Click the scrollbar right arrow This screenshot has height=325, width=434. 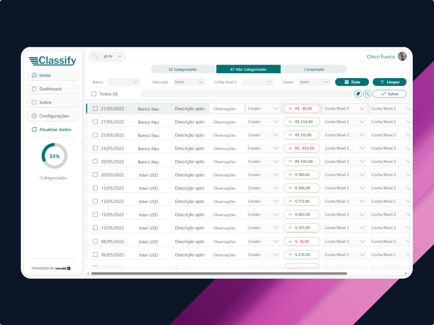tap(406, 273)
